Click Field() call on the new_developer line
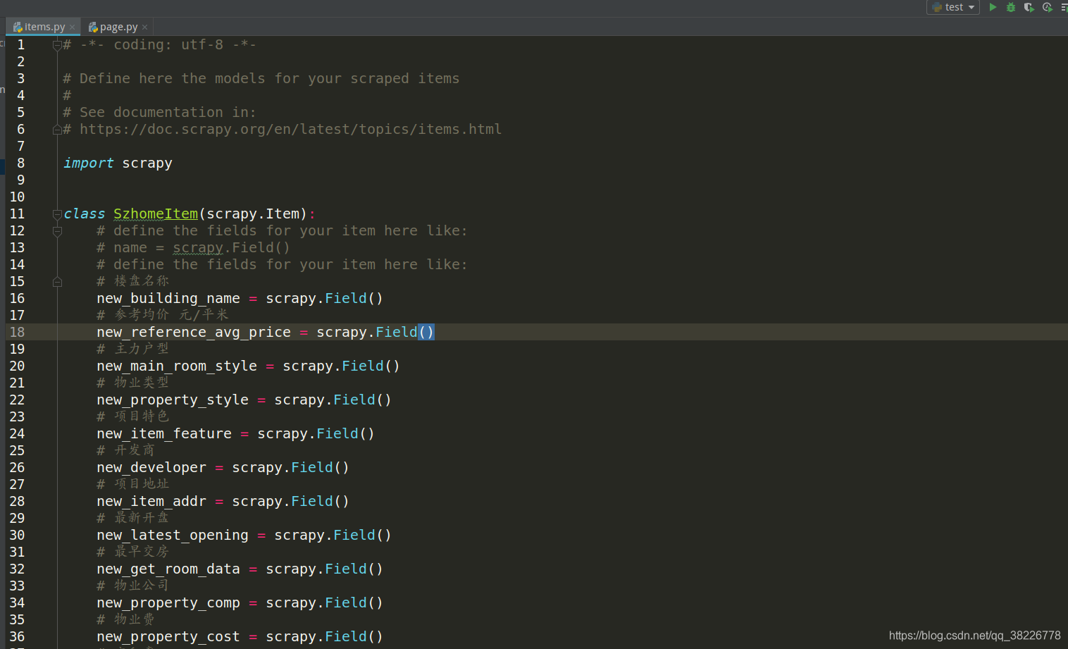Screen dimensions: 1068x649 (x=321, y=467)
